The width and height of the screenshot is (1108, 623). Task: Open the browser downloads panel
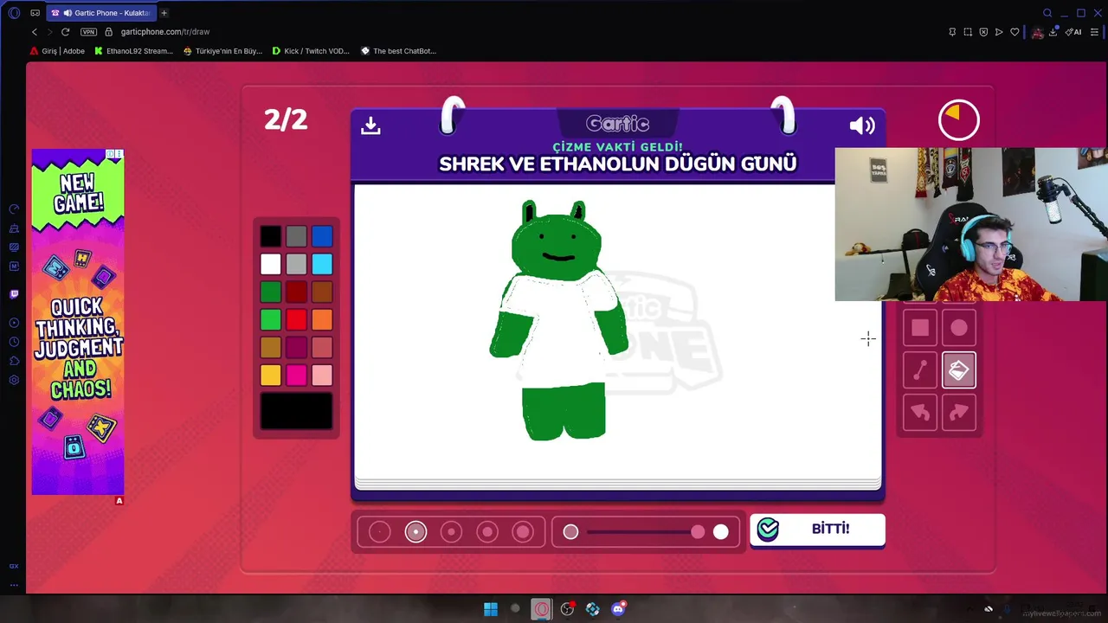[x=1053, y=32]
